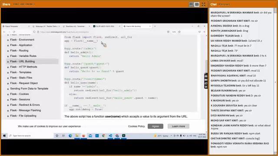
Task: Switch to fit-width view in Share panel
Action: point(191,4)
